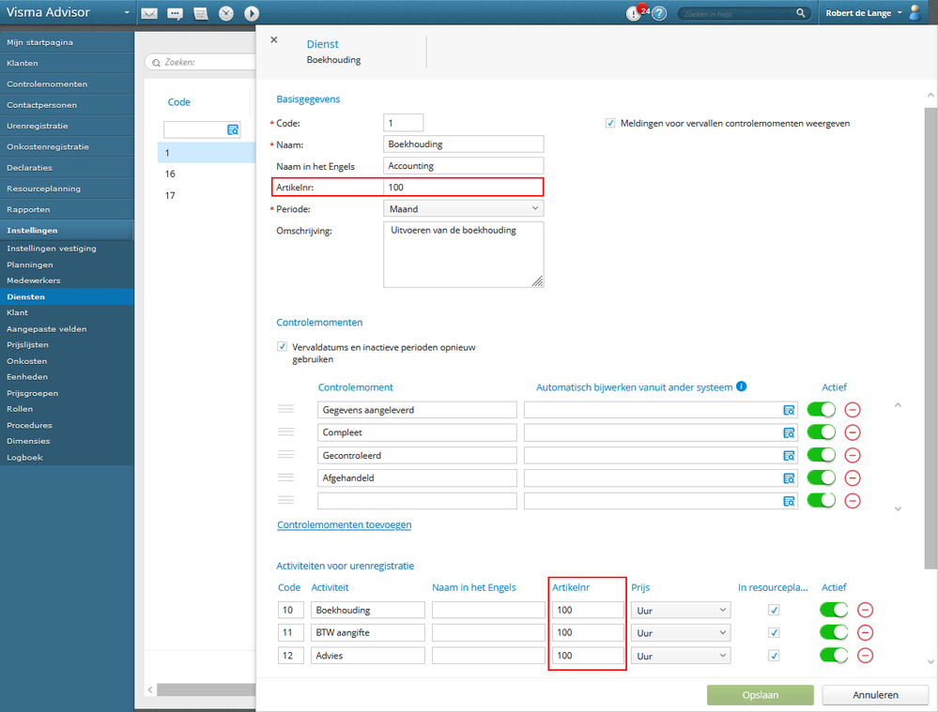Click the Controlemomenten toevoegen link
938x712 pixels.
[344, 525]
